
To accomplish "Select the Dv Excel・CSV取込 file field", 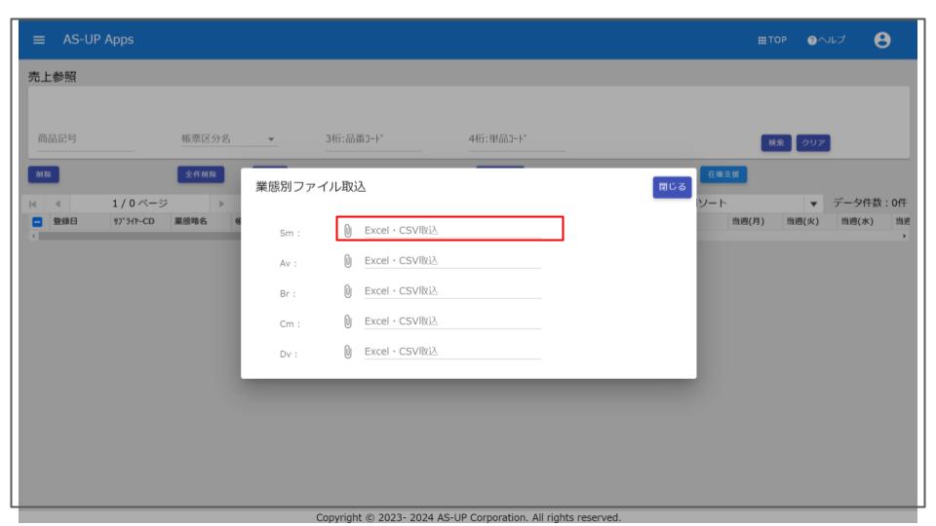I will [x=452, y=351].
